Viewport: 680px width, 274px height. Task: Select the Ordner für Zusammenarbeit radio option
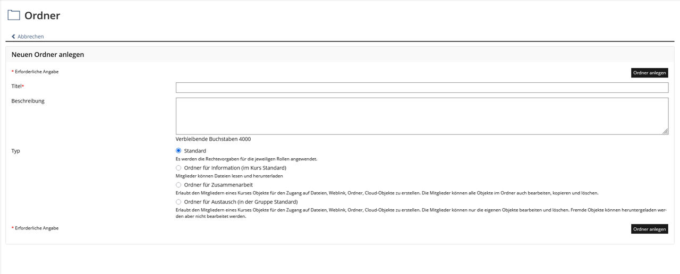[x=178, y=185]
